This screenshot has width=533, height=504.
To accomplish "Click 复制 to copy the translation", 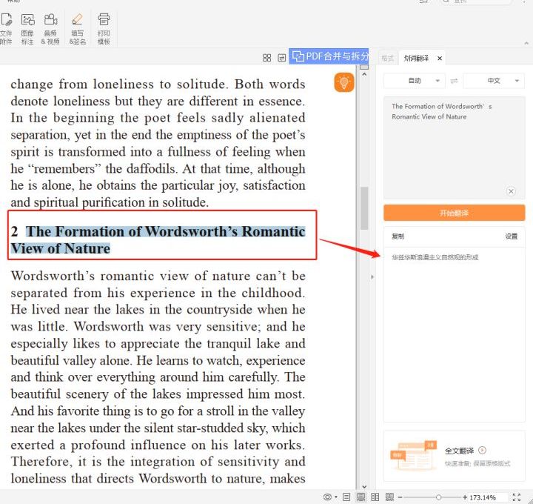I will [x=398, y=236].
